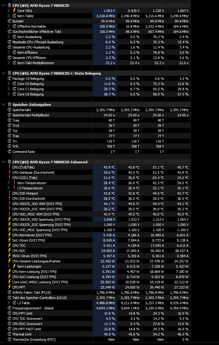This screenshot has height=345, width=219.
Task: Click the thermometer icon beside CPU IOD-Durchschnitt
Action: (10, 199)
